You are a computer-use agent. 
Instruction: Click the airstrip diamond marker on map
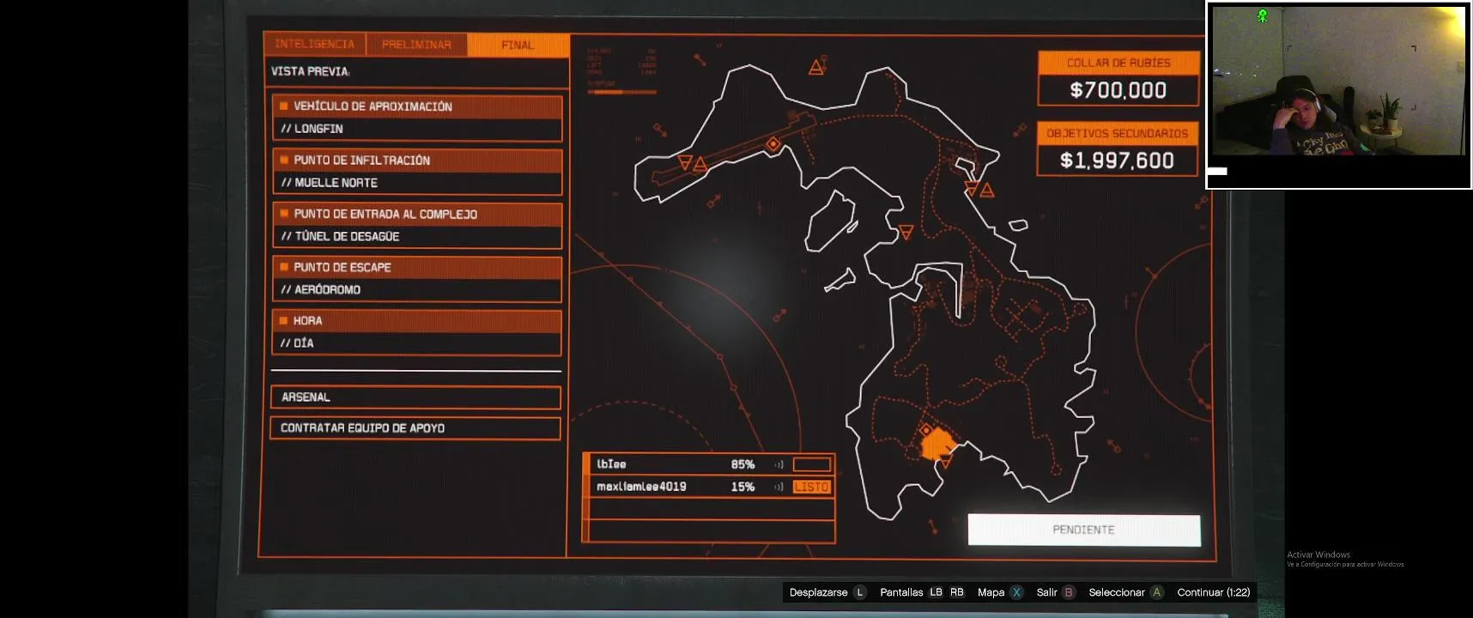click(x=773, y=144)
